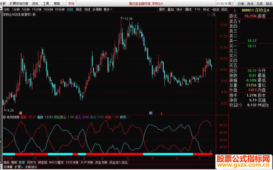The width and height of the screenshot is (273, 170).
Task: Select the SUP决策 indicator template
Action: (87, 162)
